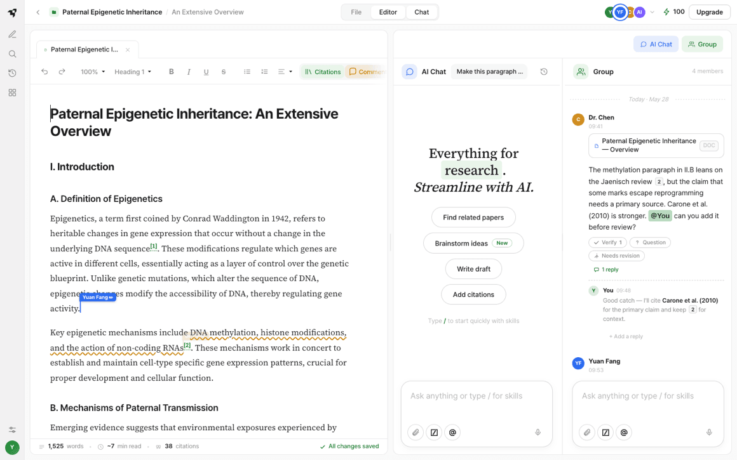This screenshot has width=737, height=460.
Task: Open the Heading 1 style dropdown
Action: point(133,72)
